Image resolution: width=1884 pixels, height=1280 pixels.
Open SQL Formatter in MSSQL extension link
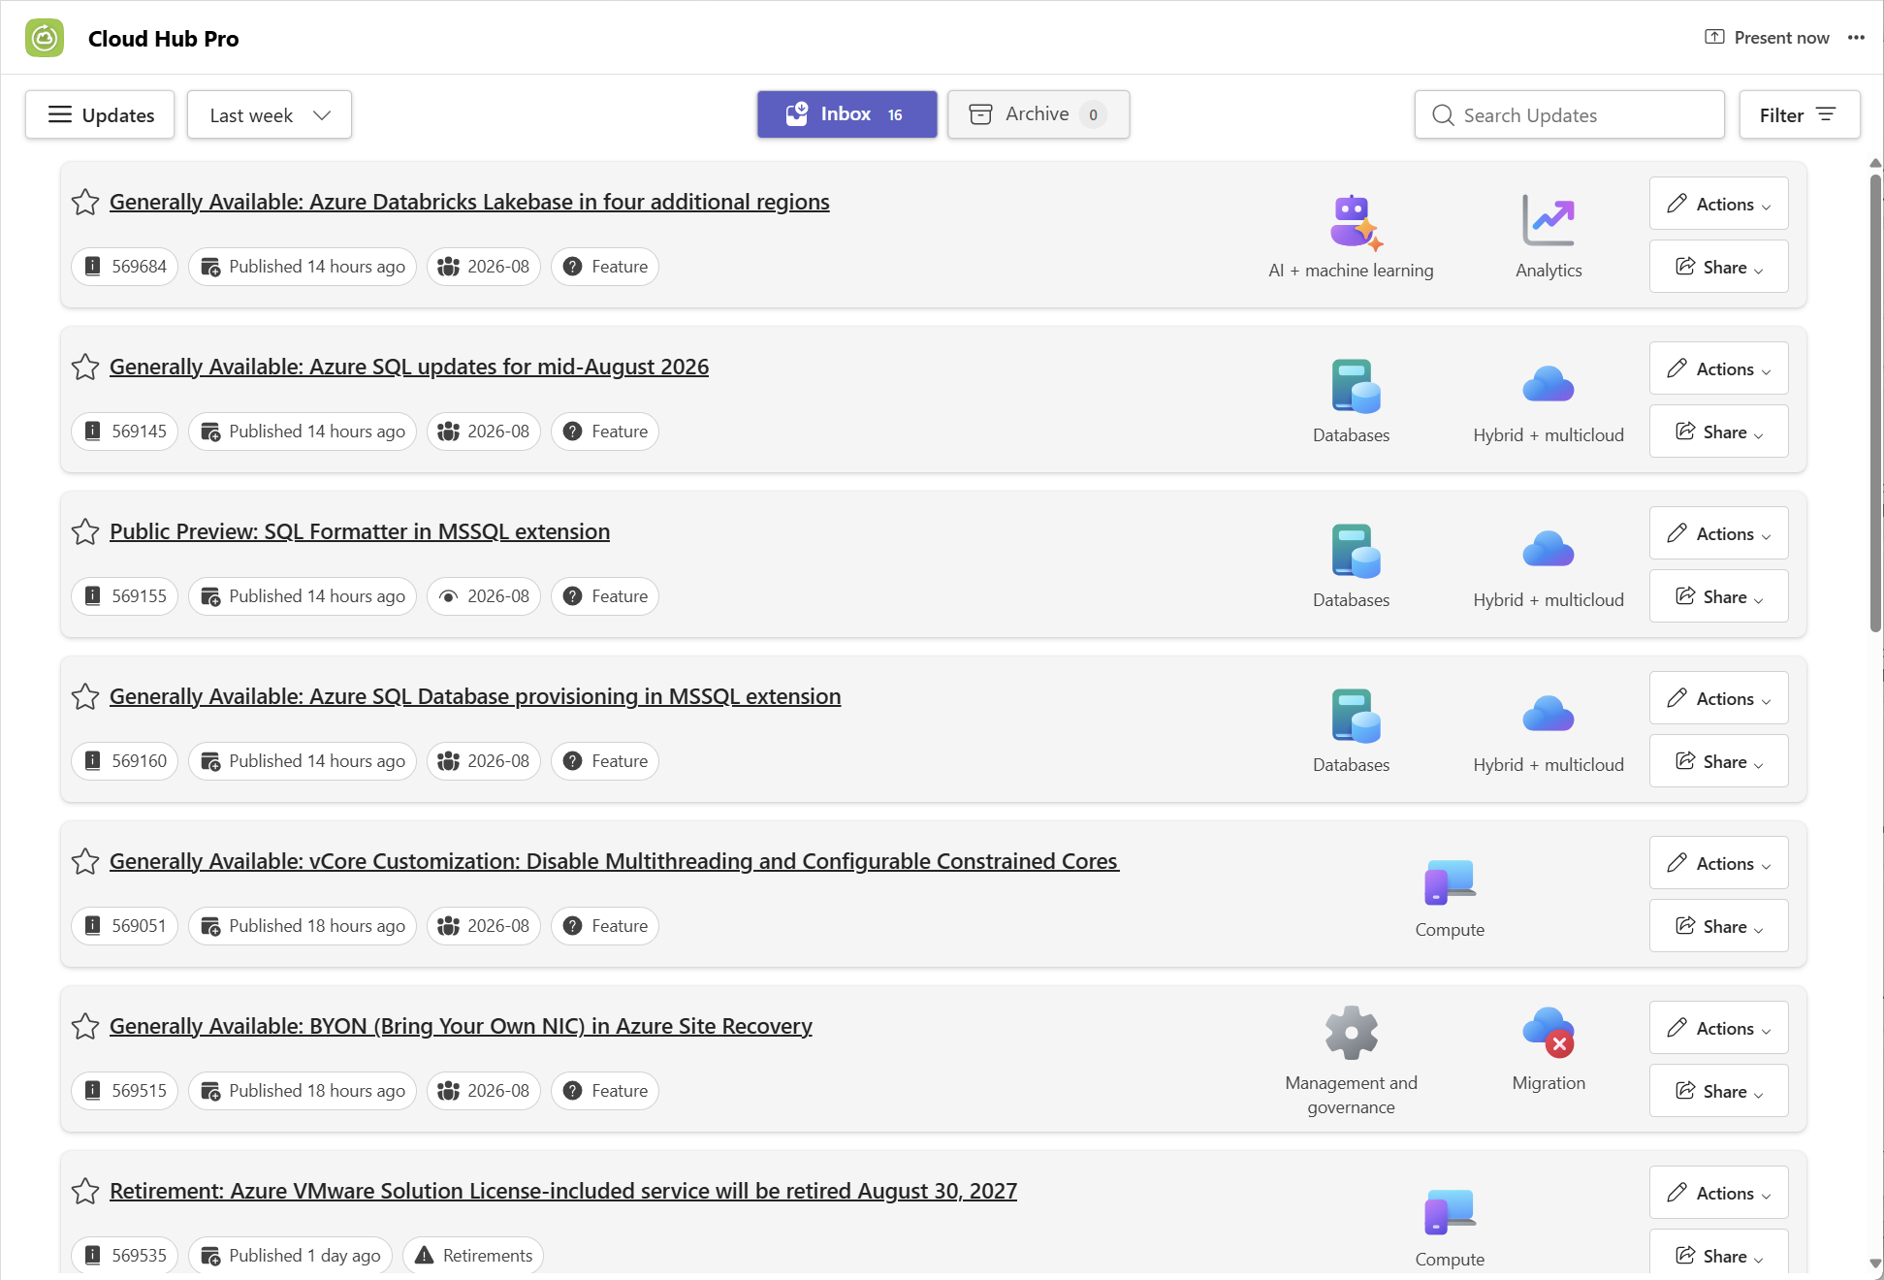(x=360, y=531)
